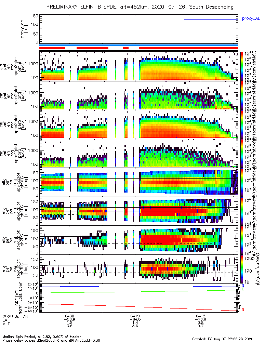Click the '0412' time tick label
The image size is (265, 342).
coord(200,316)
